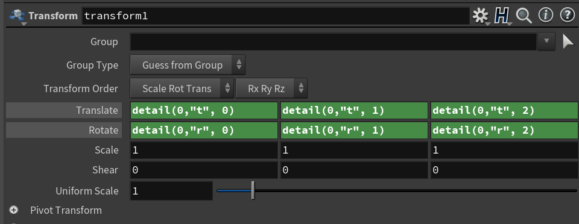Screen dimensions: 579x224
Task: Click the Scale parameter label
Action: pos(107,150)
